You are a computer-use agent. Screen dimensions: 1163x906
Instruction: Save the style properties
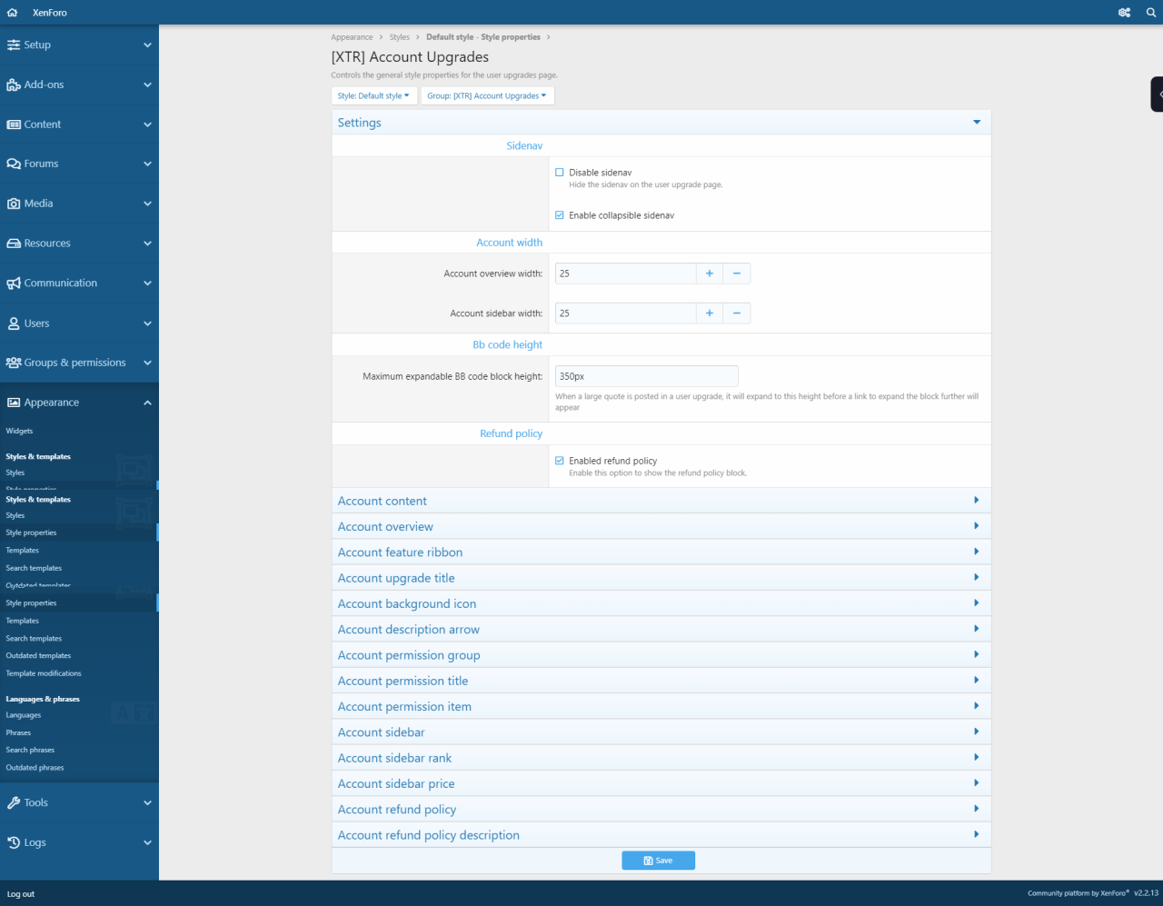[x=658, y=861]
